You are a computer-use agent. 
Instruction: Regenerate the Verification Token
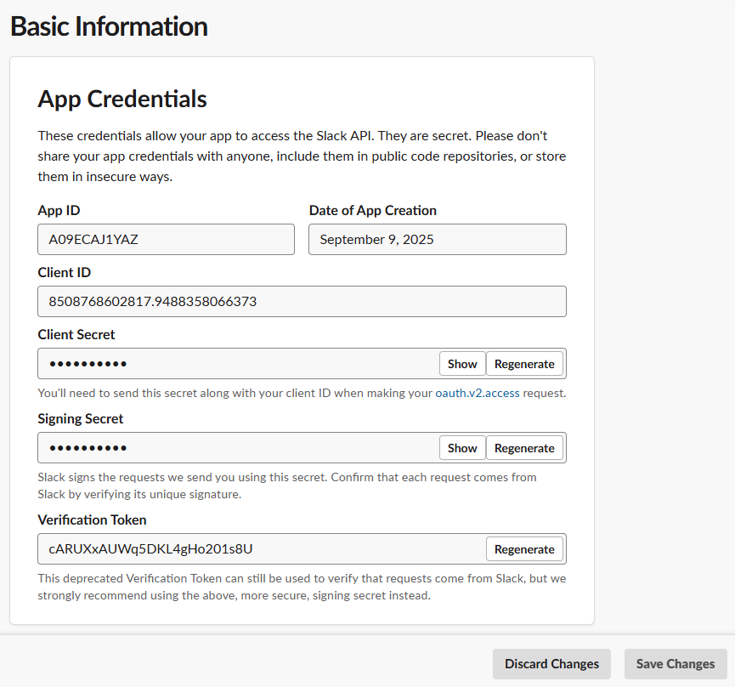[524, 549]
